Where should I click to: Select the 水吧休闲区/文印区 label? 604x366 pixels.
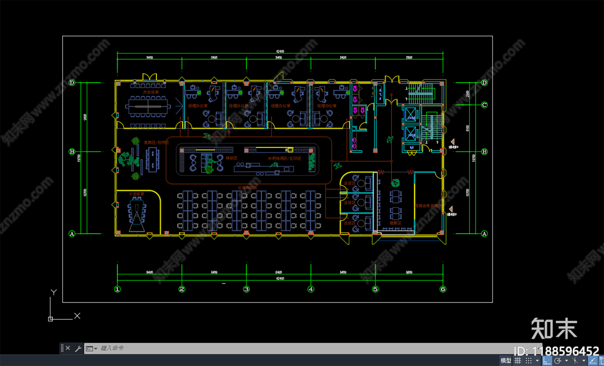point(285,158)
